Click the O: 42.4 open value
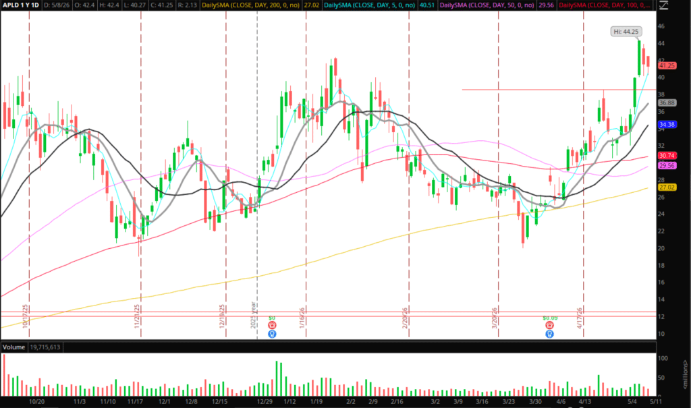691x408 pixels. (x=83, y=5)
